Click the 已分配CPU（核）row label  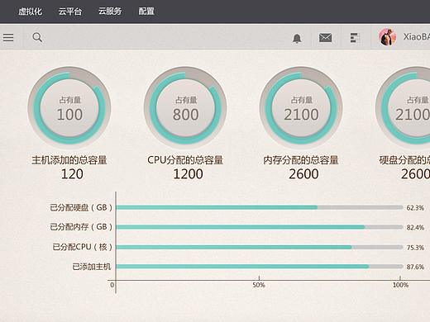coord(83,247)
